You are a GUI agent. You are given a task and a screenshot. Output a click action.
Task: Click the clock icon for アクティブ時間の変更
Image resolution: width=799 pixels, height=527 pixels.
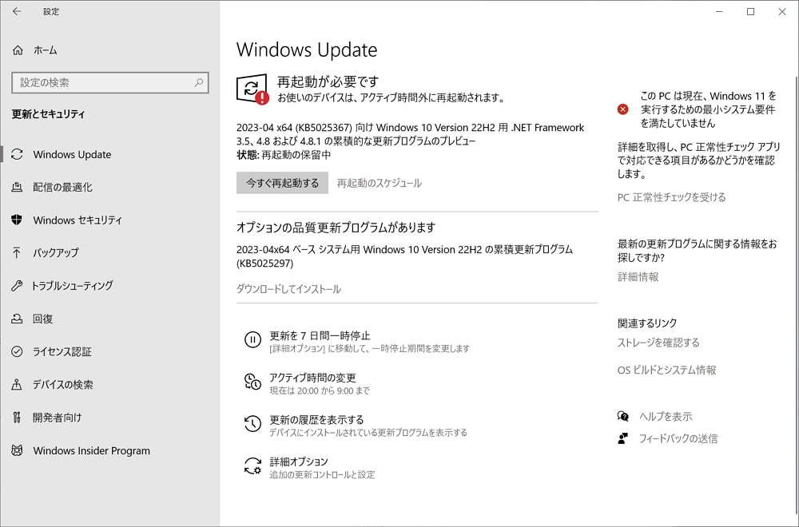coord(252,382)
